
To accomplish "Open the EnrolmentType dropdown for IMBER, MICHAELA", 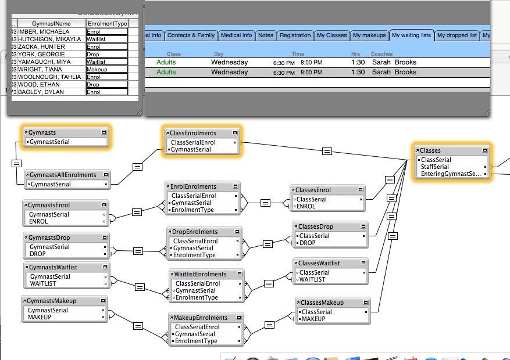I will (106, 32).
